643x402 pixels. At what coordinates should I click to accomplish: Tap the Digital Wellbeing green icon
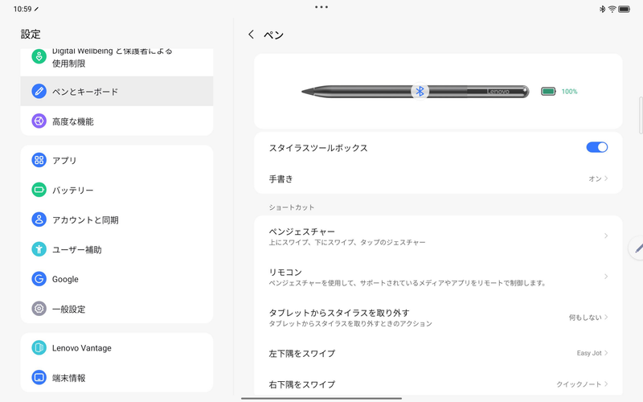pyautogui.click(x=39, y=56)
